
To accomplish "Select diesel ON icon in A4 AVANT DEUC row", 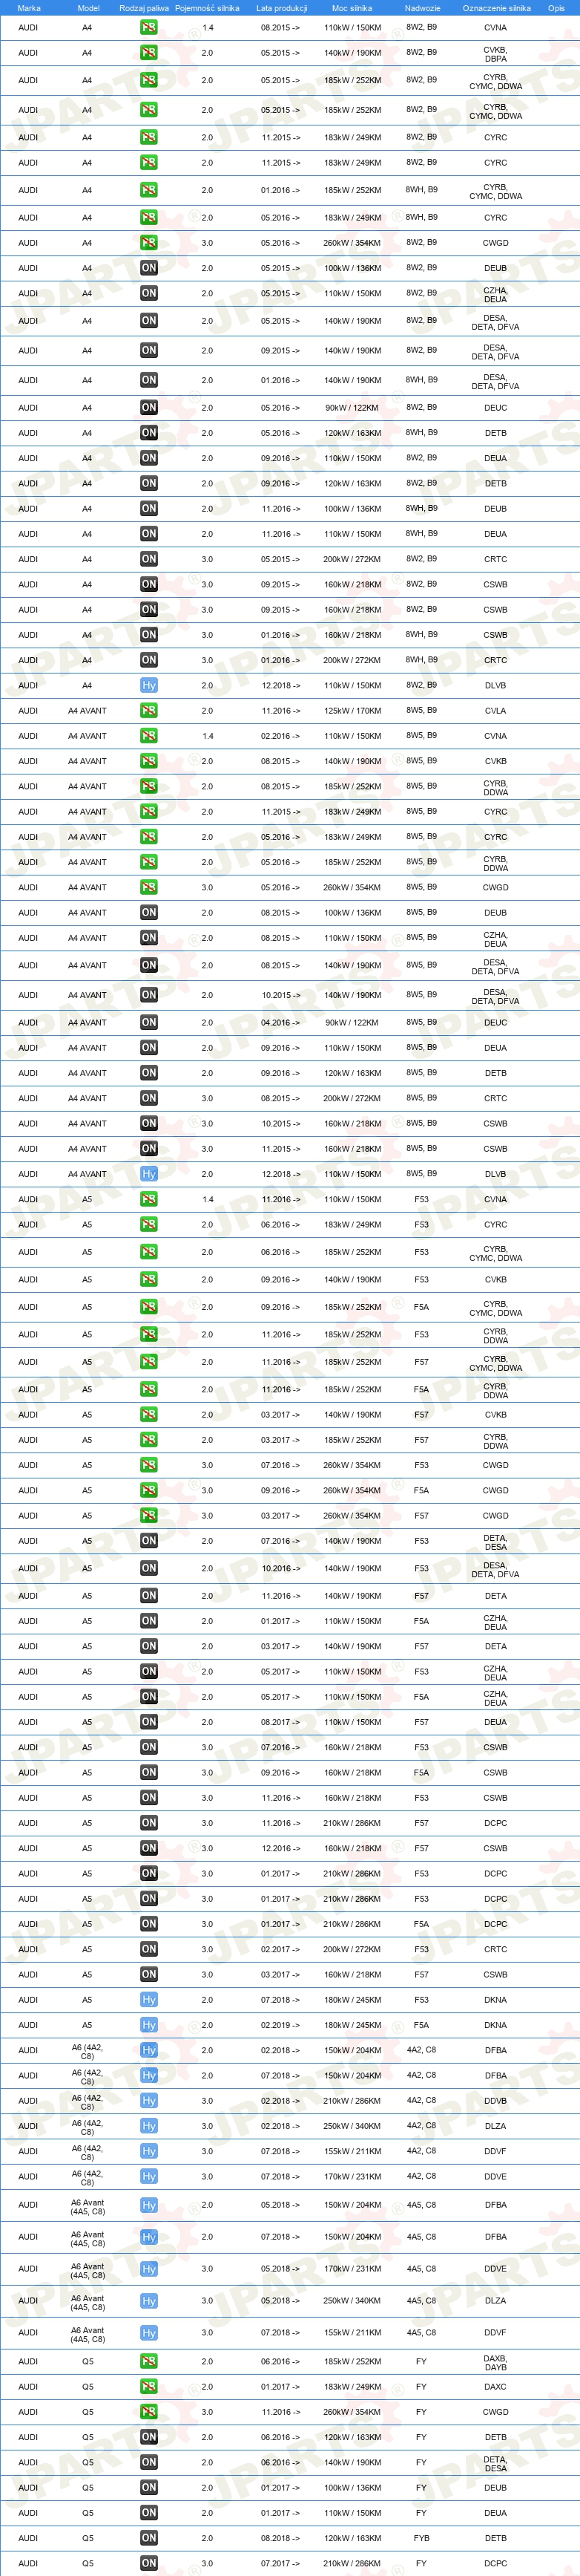I will [x=149, y=1022].
